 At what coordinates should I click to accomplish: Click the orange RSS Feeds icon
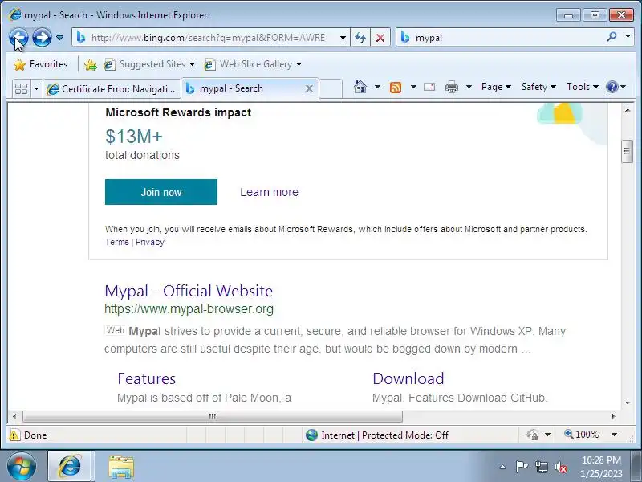(396, 88)
